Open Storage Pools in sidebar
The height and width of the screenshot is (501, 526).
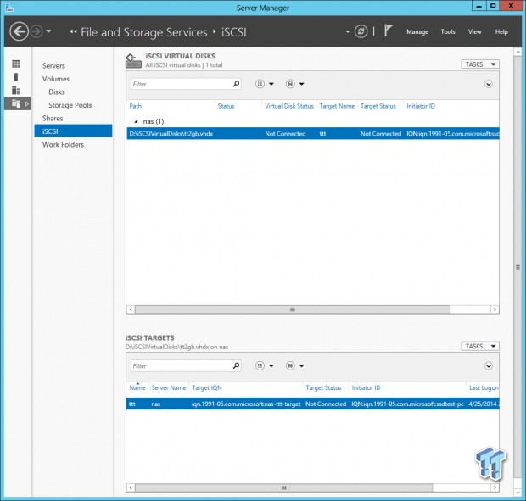coord(70,105)
